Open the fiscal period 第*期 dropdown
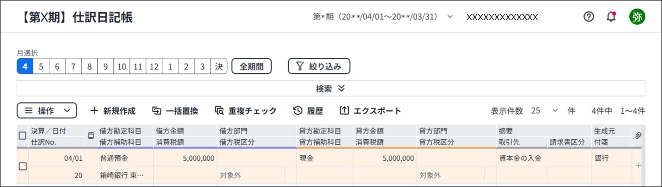This screenshot has height=187, width=662. point(383,17)
